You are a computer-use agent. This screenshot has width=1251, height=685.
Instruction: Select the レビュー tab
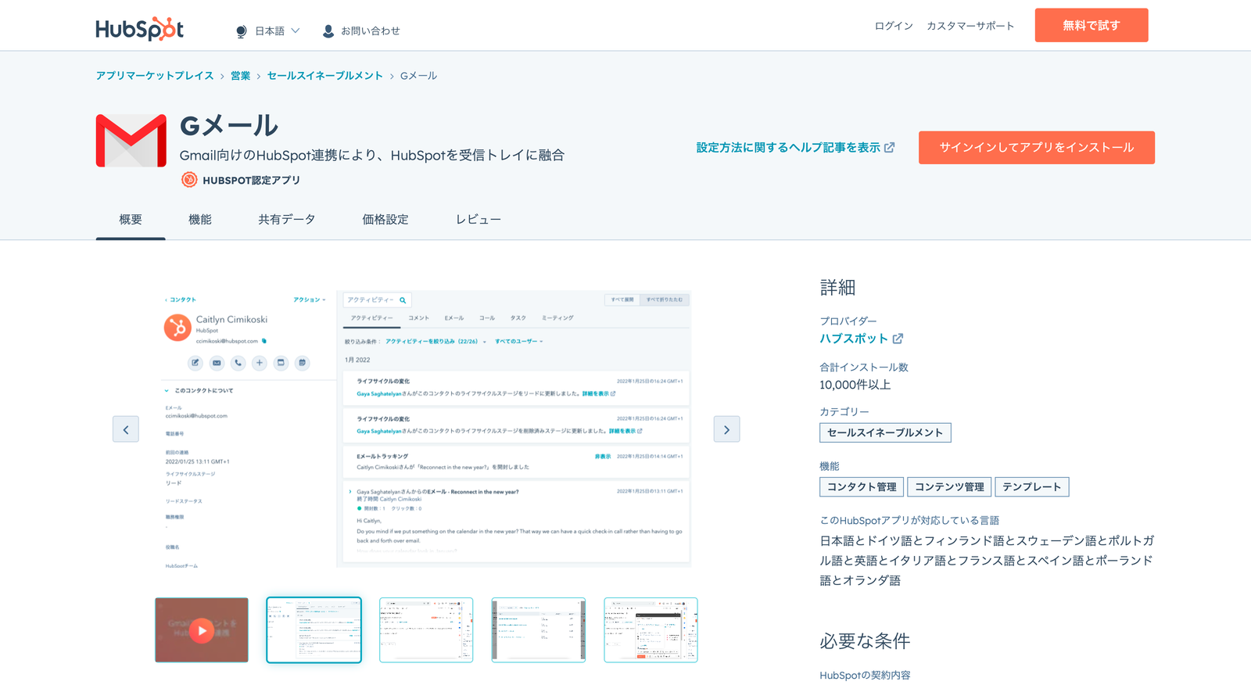pos(479,220)
